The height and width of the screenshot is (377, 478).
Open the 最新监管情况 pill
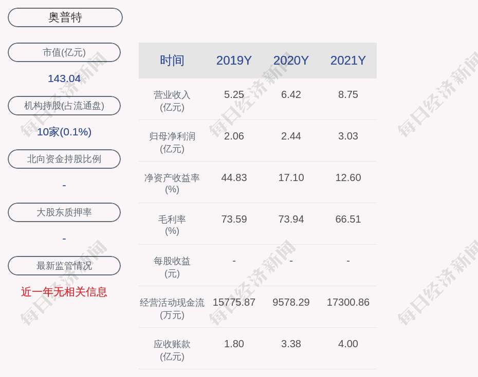point(64,266)
